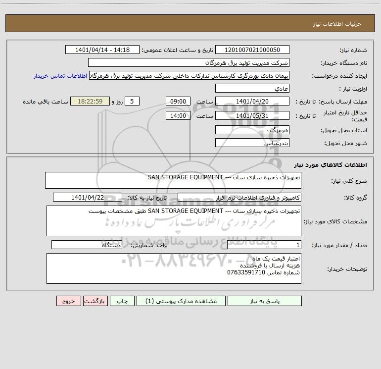Click the label گروه کالا
381x369 pixels.
click(x=355, y=198)
